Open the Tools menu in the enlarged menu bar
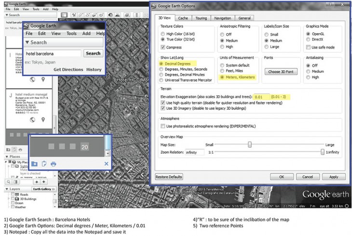Screen dimensions: 352x236 tap(71, 34)
